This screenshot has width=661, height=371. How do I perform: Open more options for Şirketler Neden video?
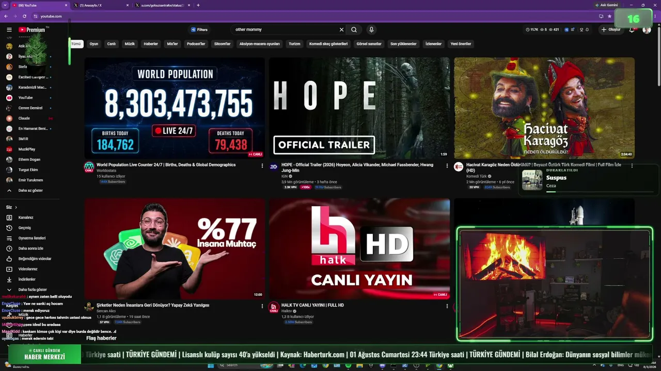pyautogui.click(x=262, y=306)
